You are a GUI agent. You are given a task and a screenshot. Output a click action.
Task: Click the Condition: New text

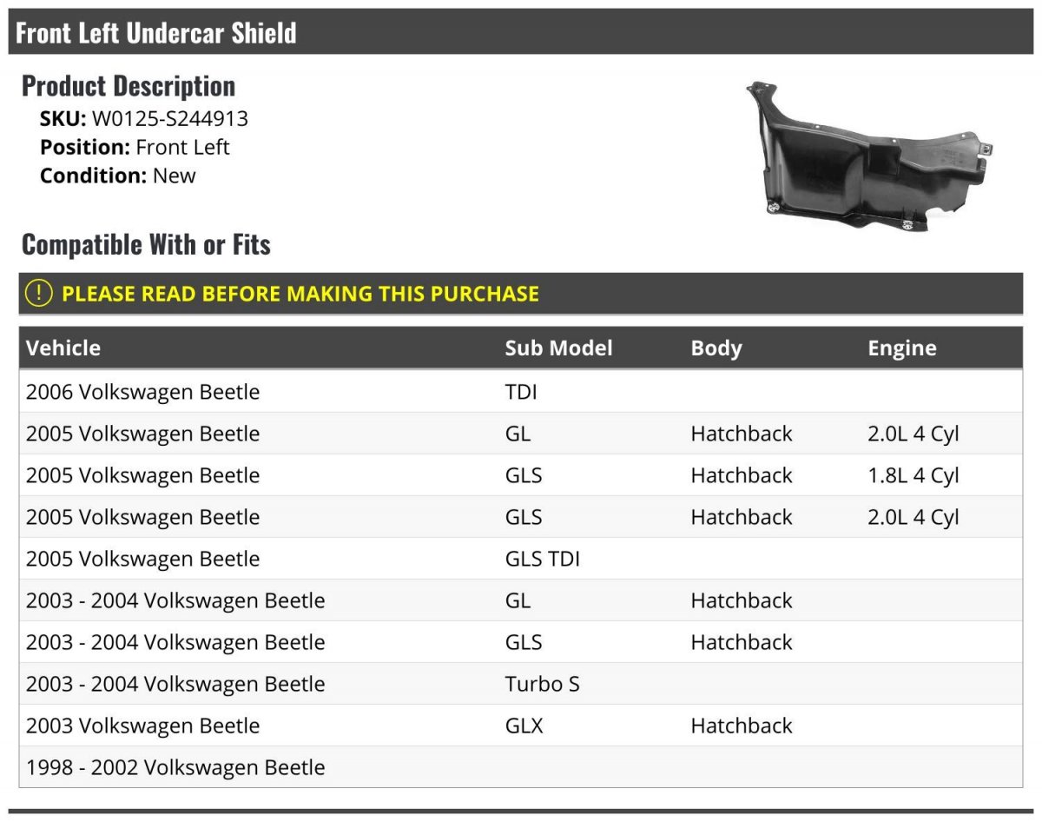click(x=118, y=176)
